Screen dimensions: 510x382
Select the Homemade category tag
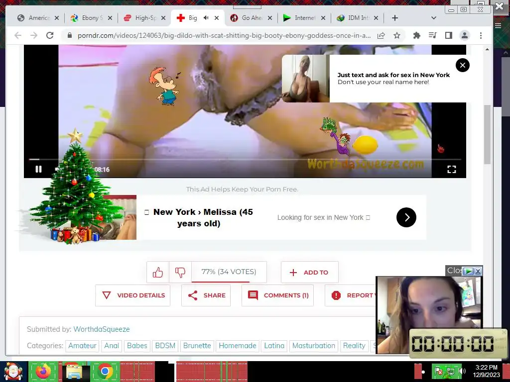pyautogui.click(x=238, y=346)
